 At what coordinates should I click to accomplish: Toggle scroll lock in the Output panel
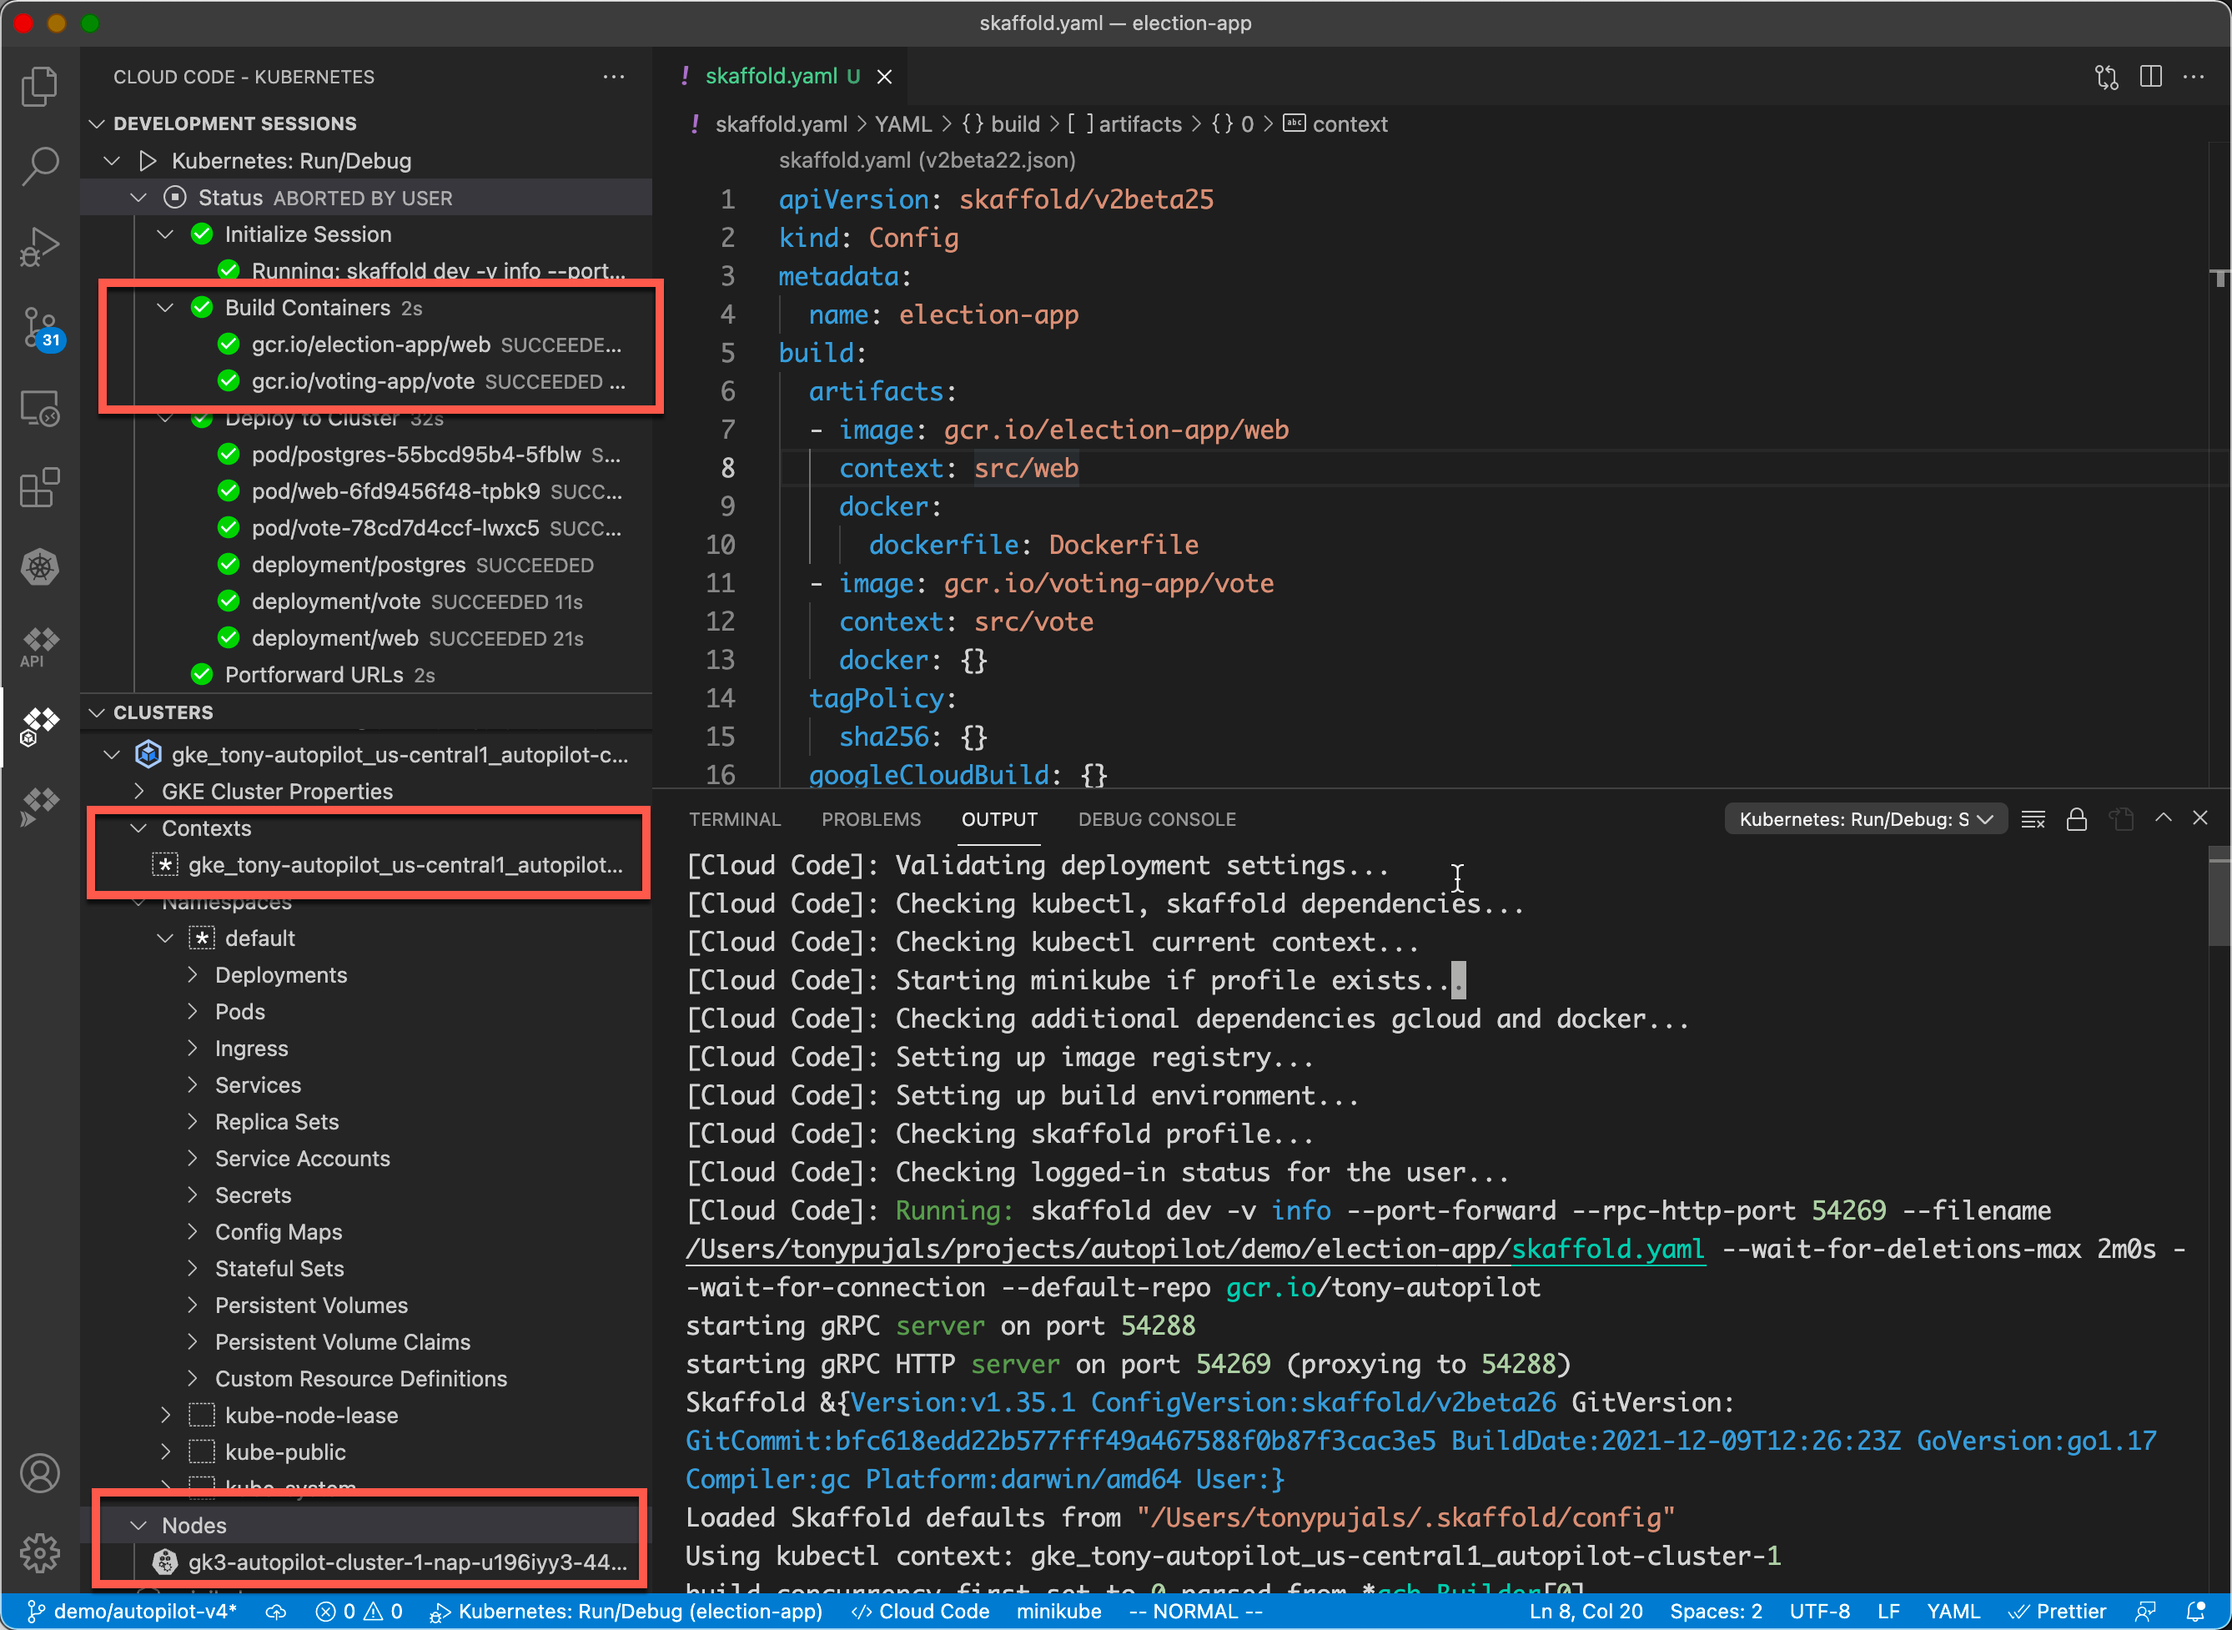click(2077, 818)
